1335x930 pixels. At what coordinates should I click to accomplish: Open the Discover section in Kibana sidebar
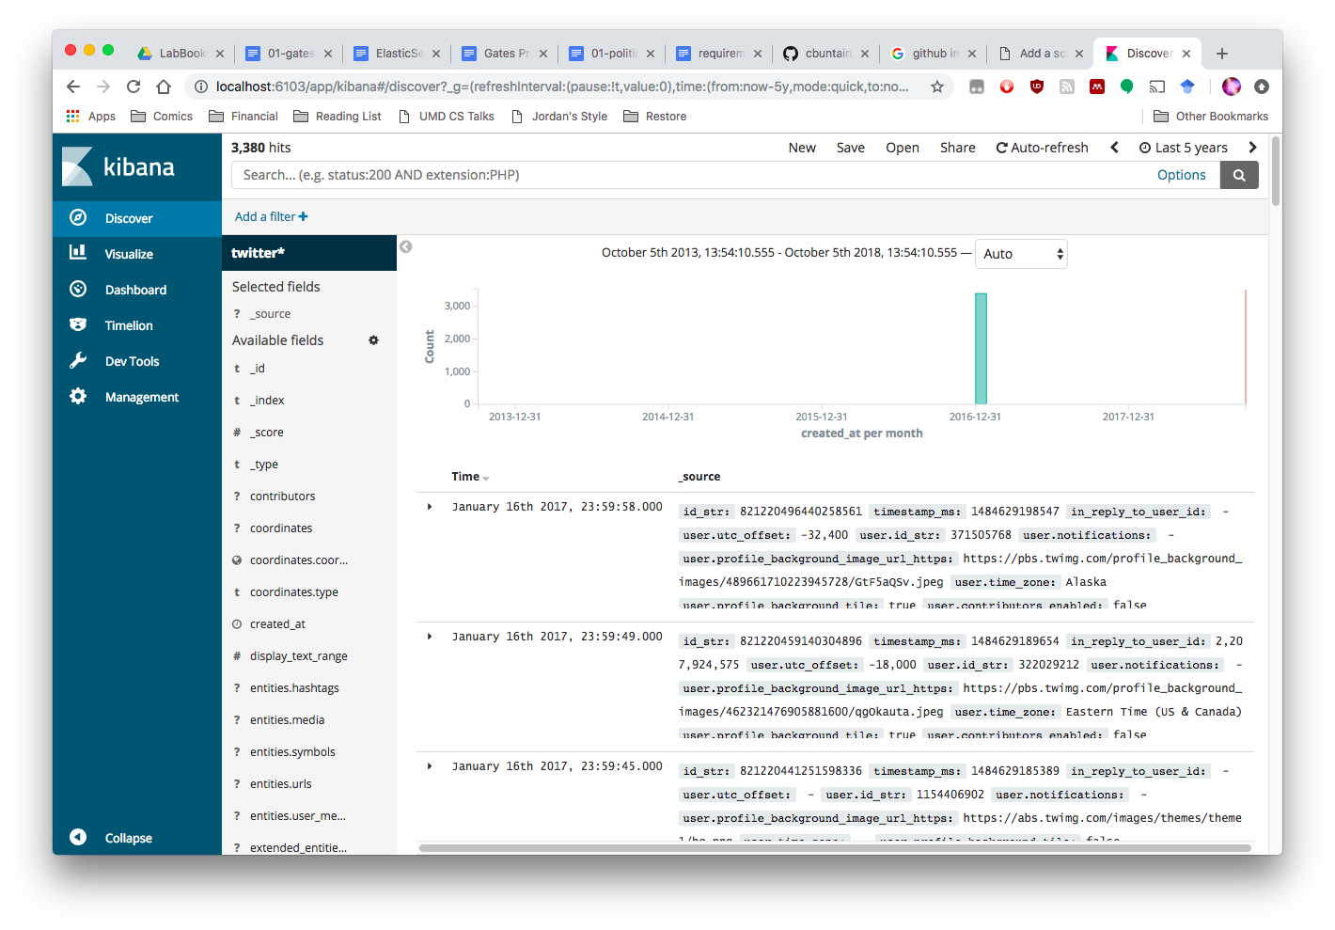137,218
